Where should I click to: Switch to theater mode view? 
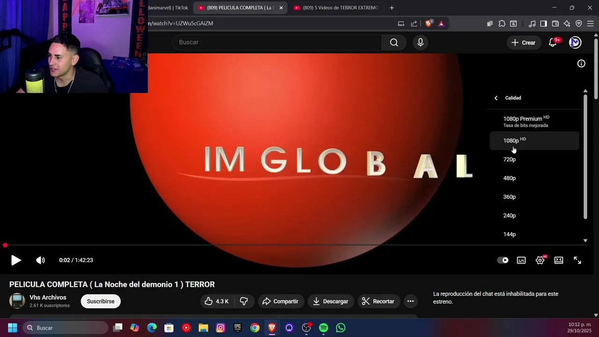tap(559, 260)
